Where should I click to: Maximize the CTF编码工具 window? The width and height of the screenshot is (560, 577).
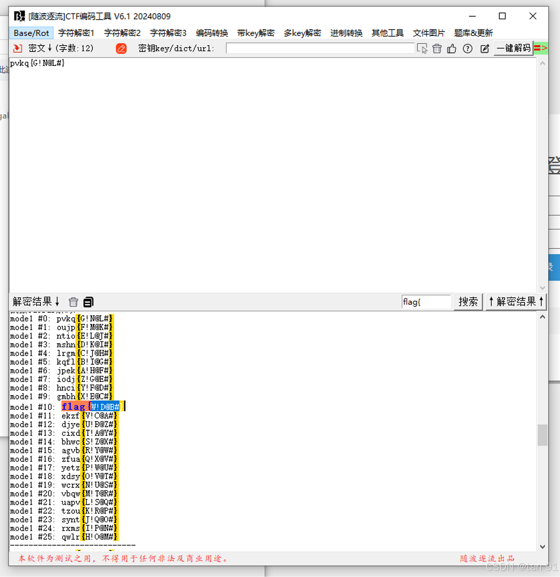pos(502,16)
